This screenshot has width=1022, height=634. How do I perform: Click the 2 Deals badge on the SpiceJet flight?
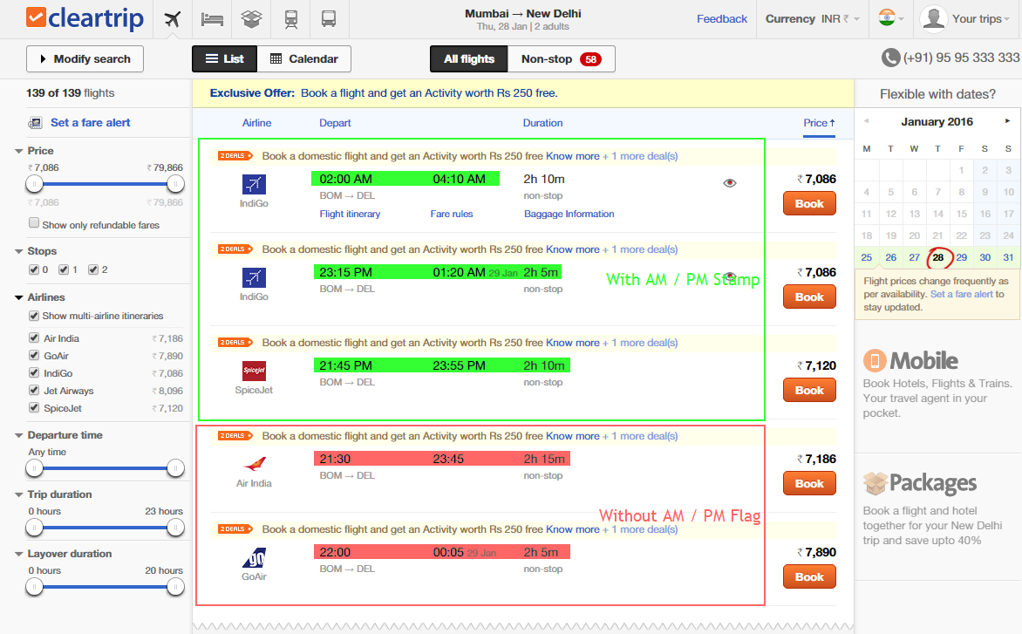pos(235,342)
